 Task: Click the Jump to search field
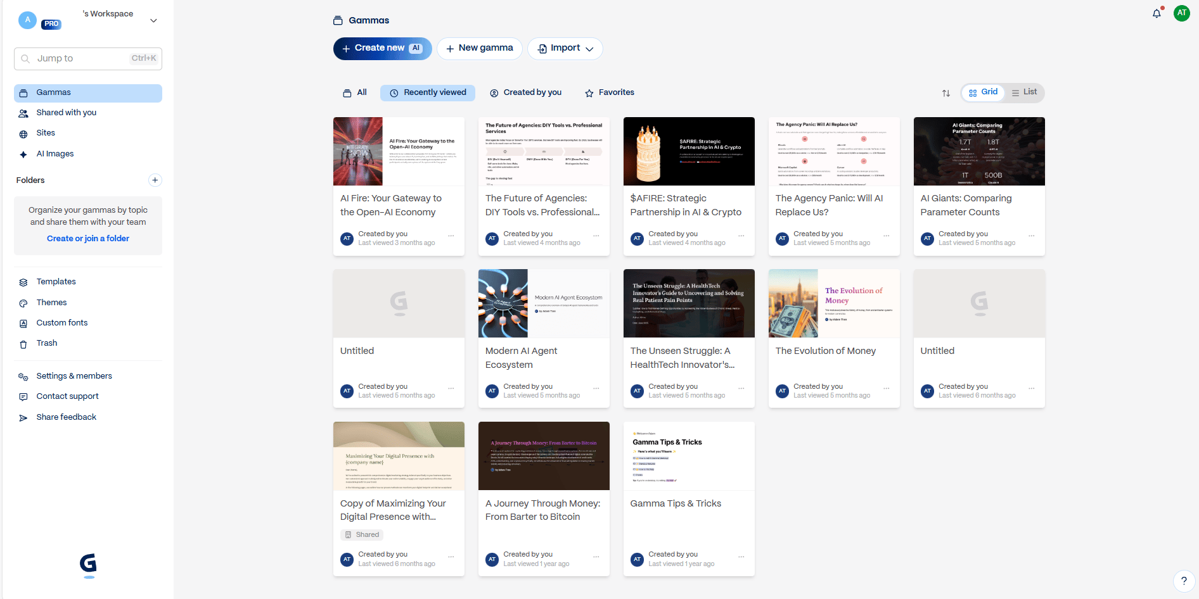[x=88, y=59]
